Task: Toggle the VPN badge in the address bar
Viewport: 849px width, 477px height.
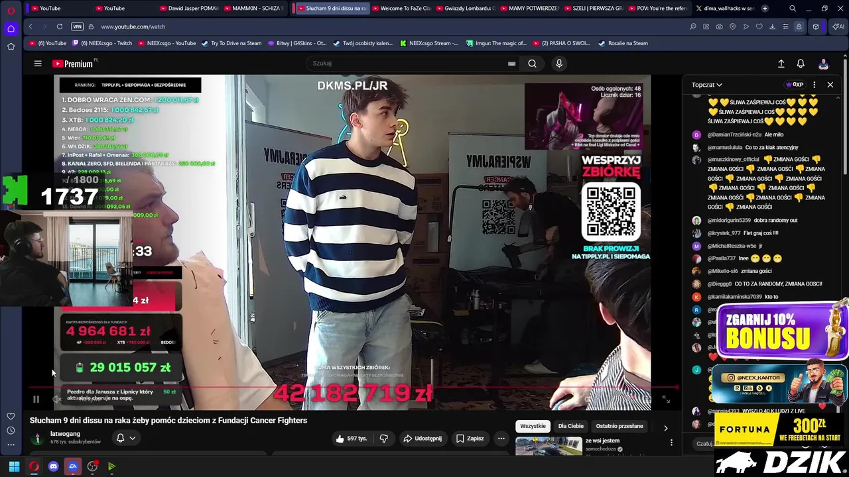Action: [x=78, y=26]
